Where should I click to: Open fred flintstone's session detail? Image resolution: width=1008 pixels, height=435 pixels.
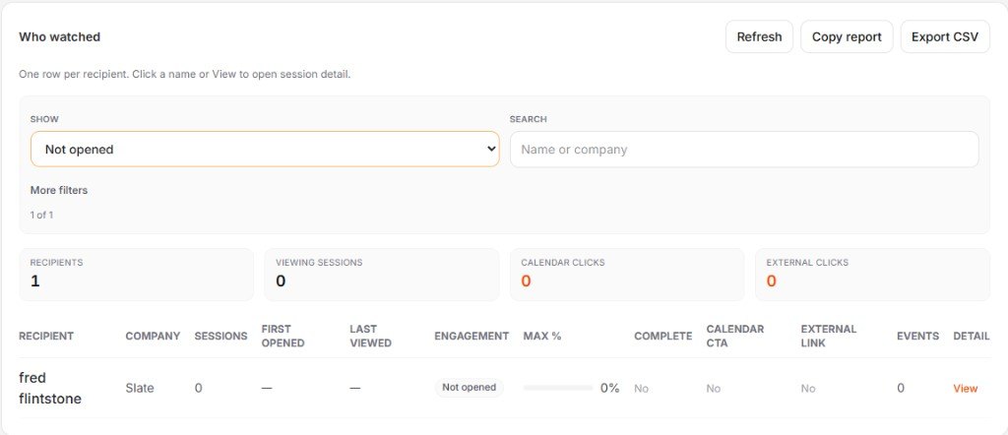[x=50, y=388]
